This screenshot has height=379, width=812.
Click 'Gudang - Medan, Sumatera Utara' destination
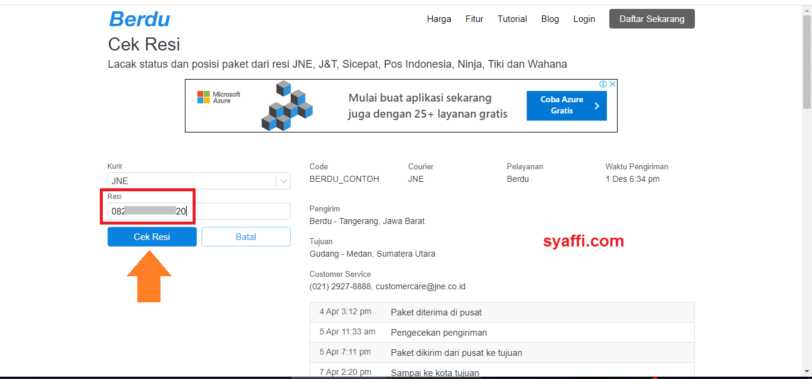(x=372, y=254)
